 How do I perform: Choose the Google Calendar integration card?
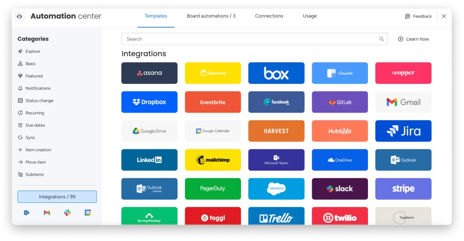tap(213, 131)
